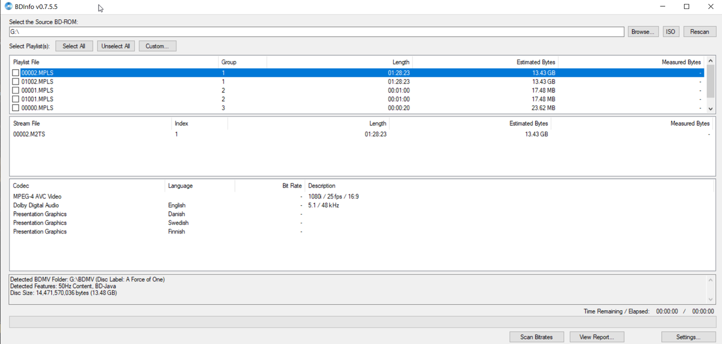Select the 01002.MPLS row text
722x344 pixels.
coord(37,82)
